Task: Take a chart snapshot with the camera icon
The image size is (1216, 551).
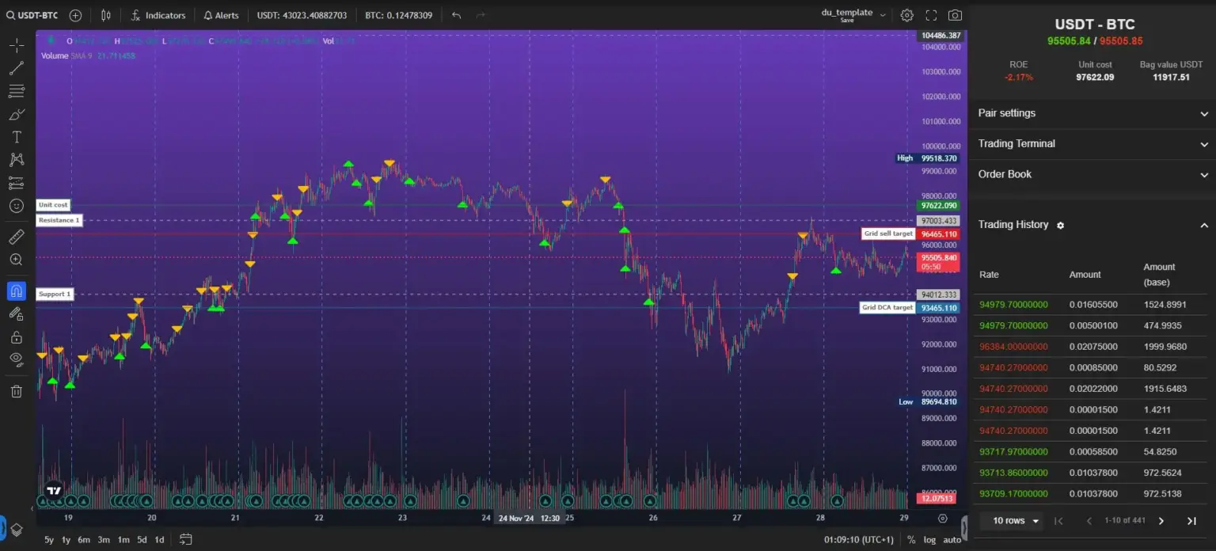Action: click(x=953, y=14)
